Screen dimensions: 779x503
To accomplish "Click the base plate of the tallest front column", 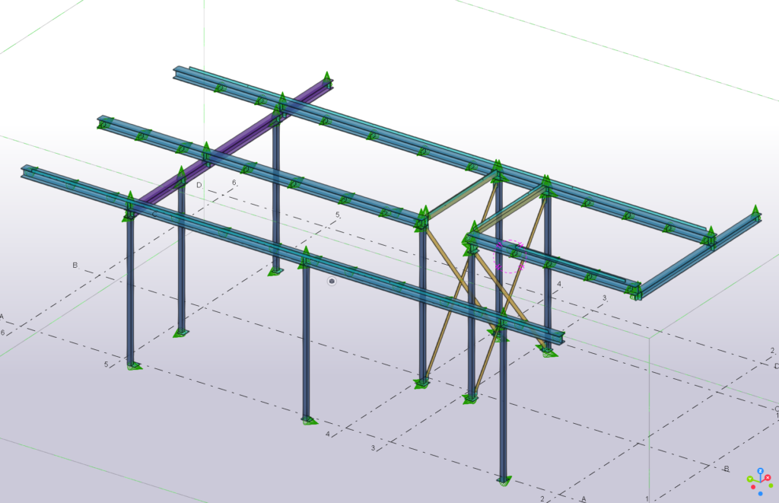I will coord(504,480).
